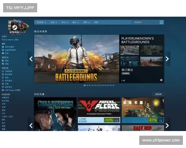Open the 现已在 steam 上推出 link
This screenshot has width=186, height=148.
tap(10, 40)
